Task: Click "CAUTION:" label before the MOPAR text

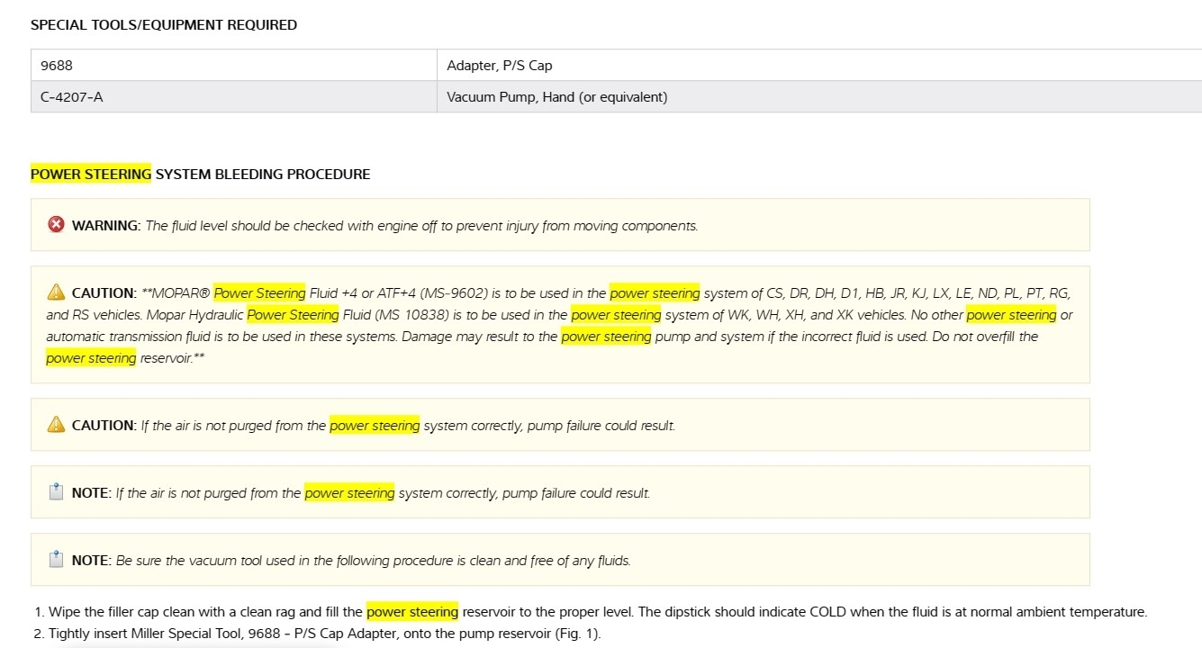Action: (x=104, y=293)
